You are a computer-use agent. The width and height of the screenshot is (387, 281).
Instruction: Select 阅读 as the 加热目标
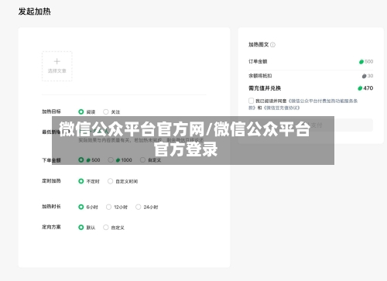pyautogui.click(x=81, y=111)
